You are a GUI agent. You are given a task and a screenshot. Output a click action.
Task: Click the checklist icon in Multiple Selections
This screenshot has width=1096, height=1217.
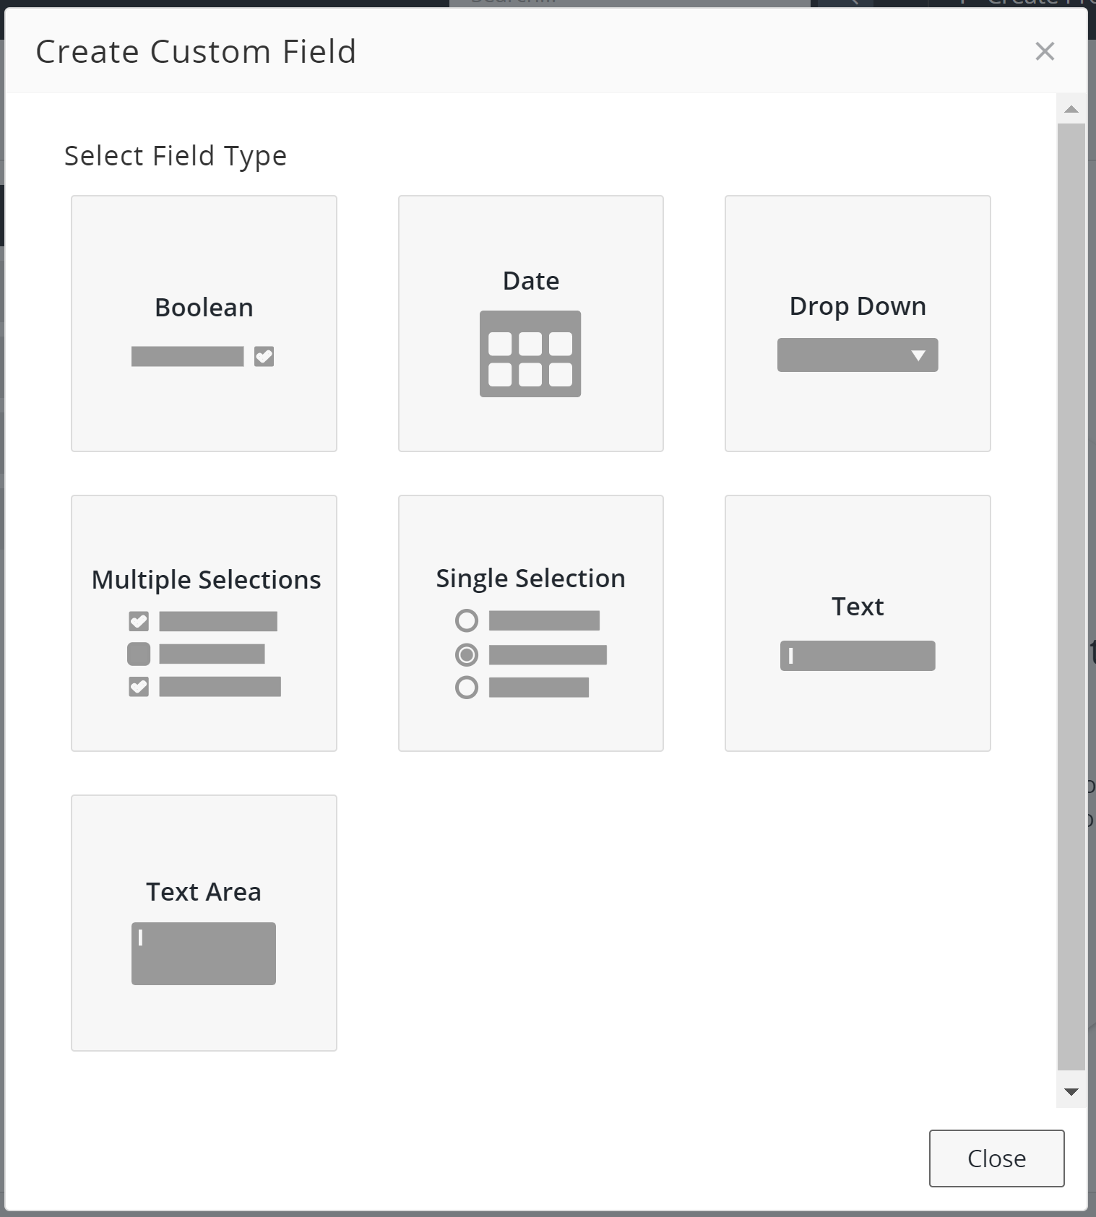[204, 654]
